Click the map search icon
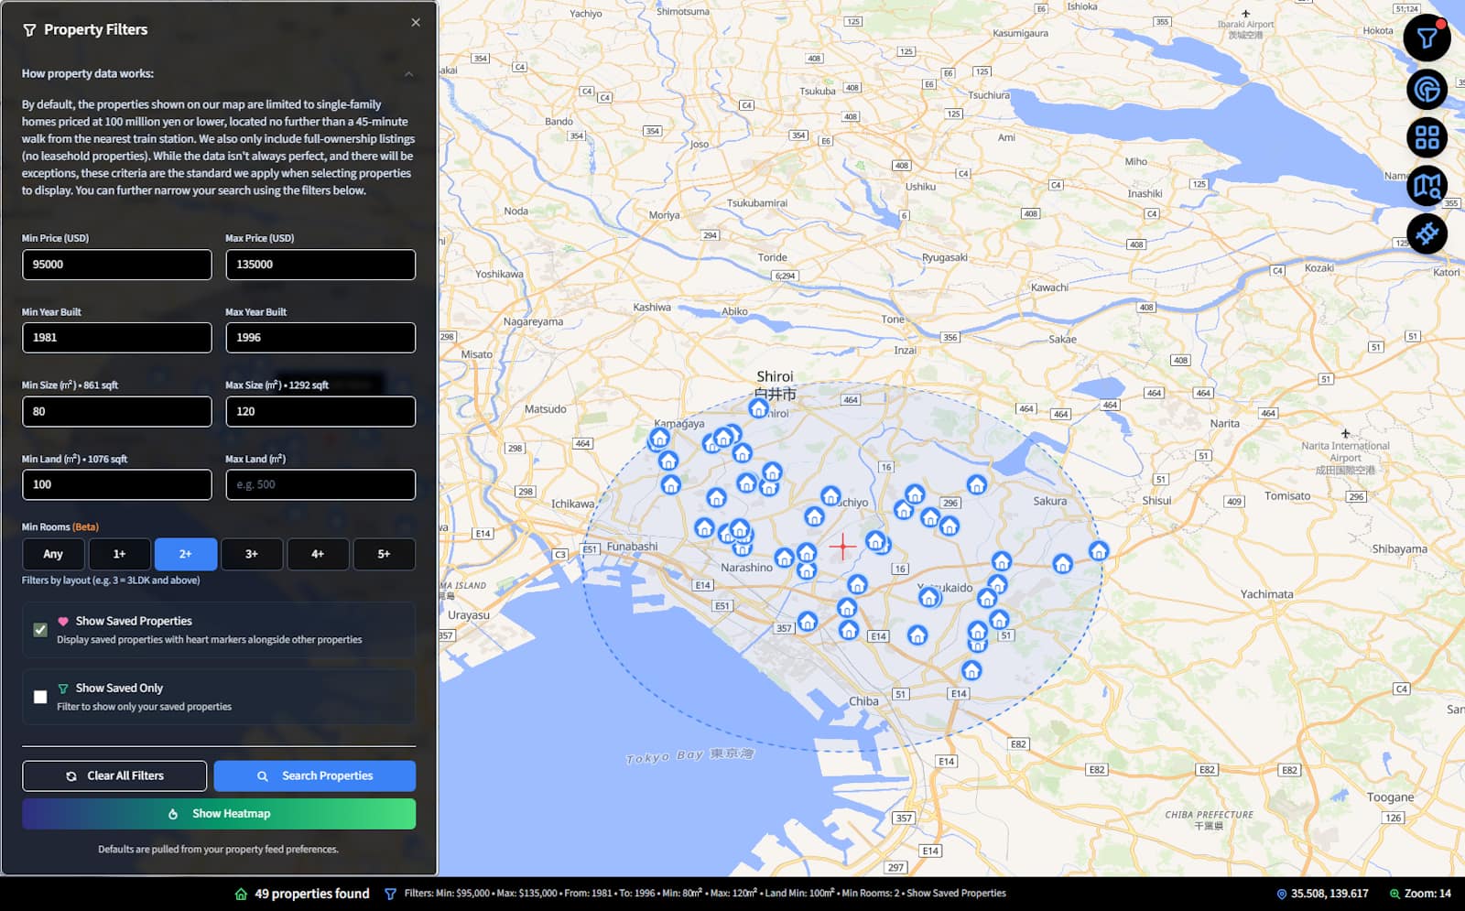Screen dimensions: 1465x911 coord(1427,186)
